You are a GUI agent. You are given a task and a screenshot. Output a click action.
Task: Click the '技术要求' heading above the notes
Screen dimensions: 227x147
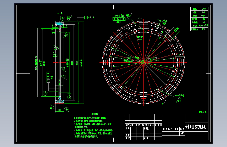(x=95, y=114)
